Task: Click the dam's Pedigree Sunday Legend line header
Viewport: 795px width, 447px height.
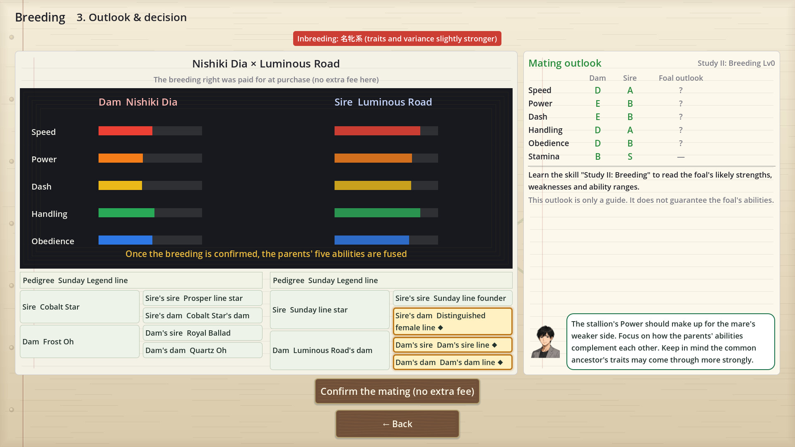Action: (x=141, y=280)
